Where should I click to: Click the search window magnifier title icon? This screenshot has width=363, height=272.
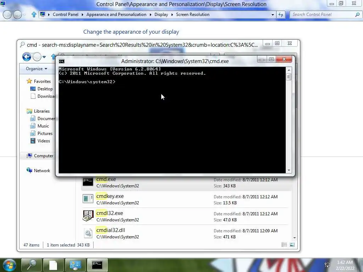pos(22,44)
